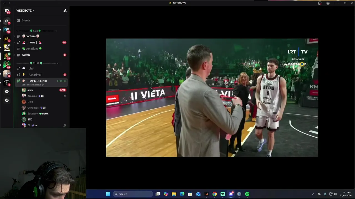
Task: Open the WEEDBOYZ server dropdown menu
Action: 25,11
